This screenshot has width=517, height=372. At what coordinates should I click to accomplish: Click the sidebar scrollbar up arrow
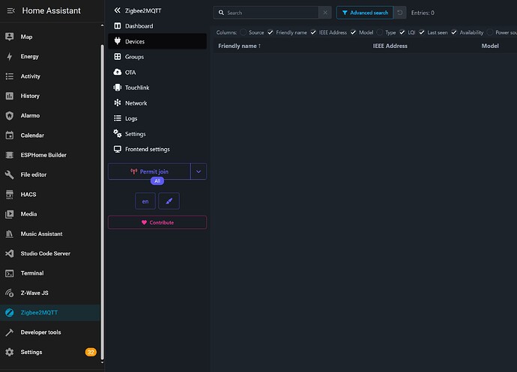tap(102, 25)
